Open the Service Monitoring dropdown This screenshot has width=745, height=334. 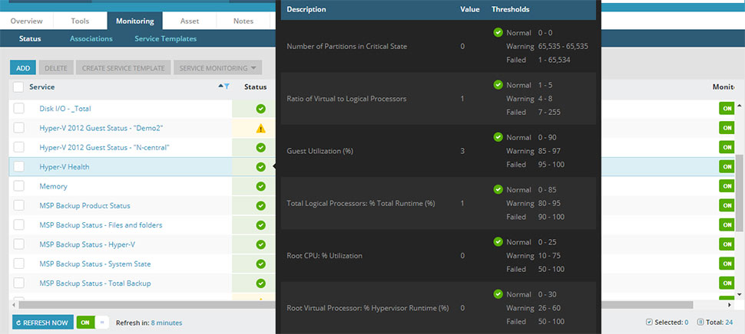[x=217, y=67]
